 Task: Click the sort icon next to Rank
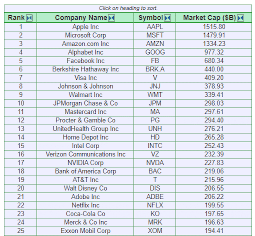29,18
